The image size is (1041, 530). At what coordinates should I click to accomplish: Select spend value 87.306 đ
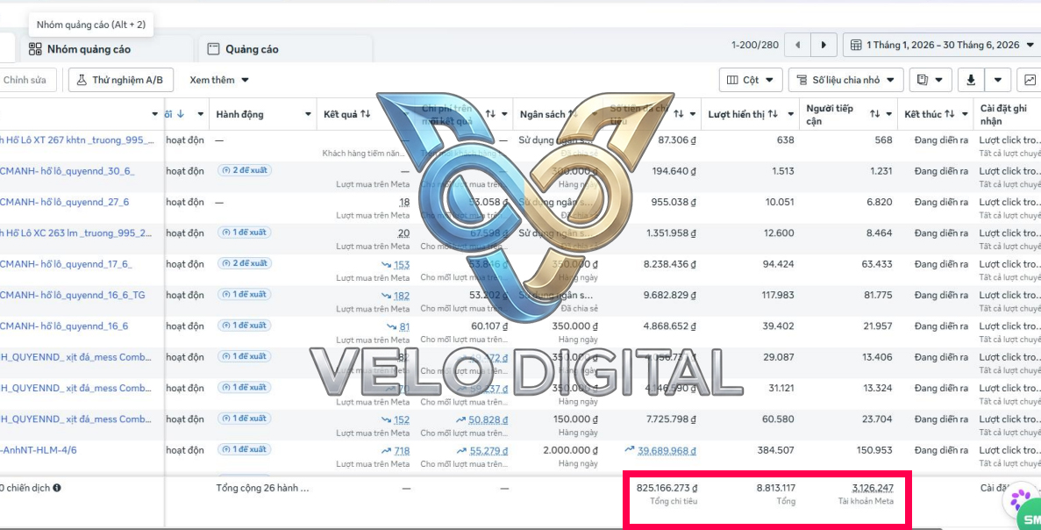[676, 140]
